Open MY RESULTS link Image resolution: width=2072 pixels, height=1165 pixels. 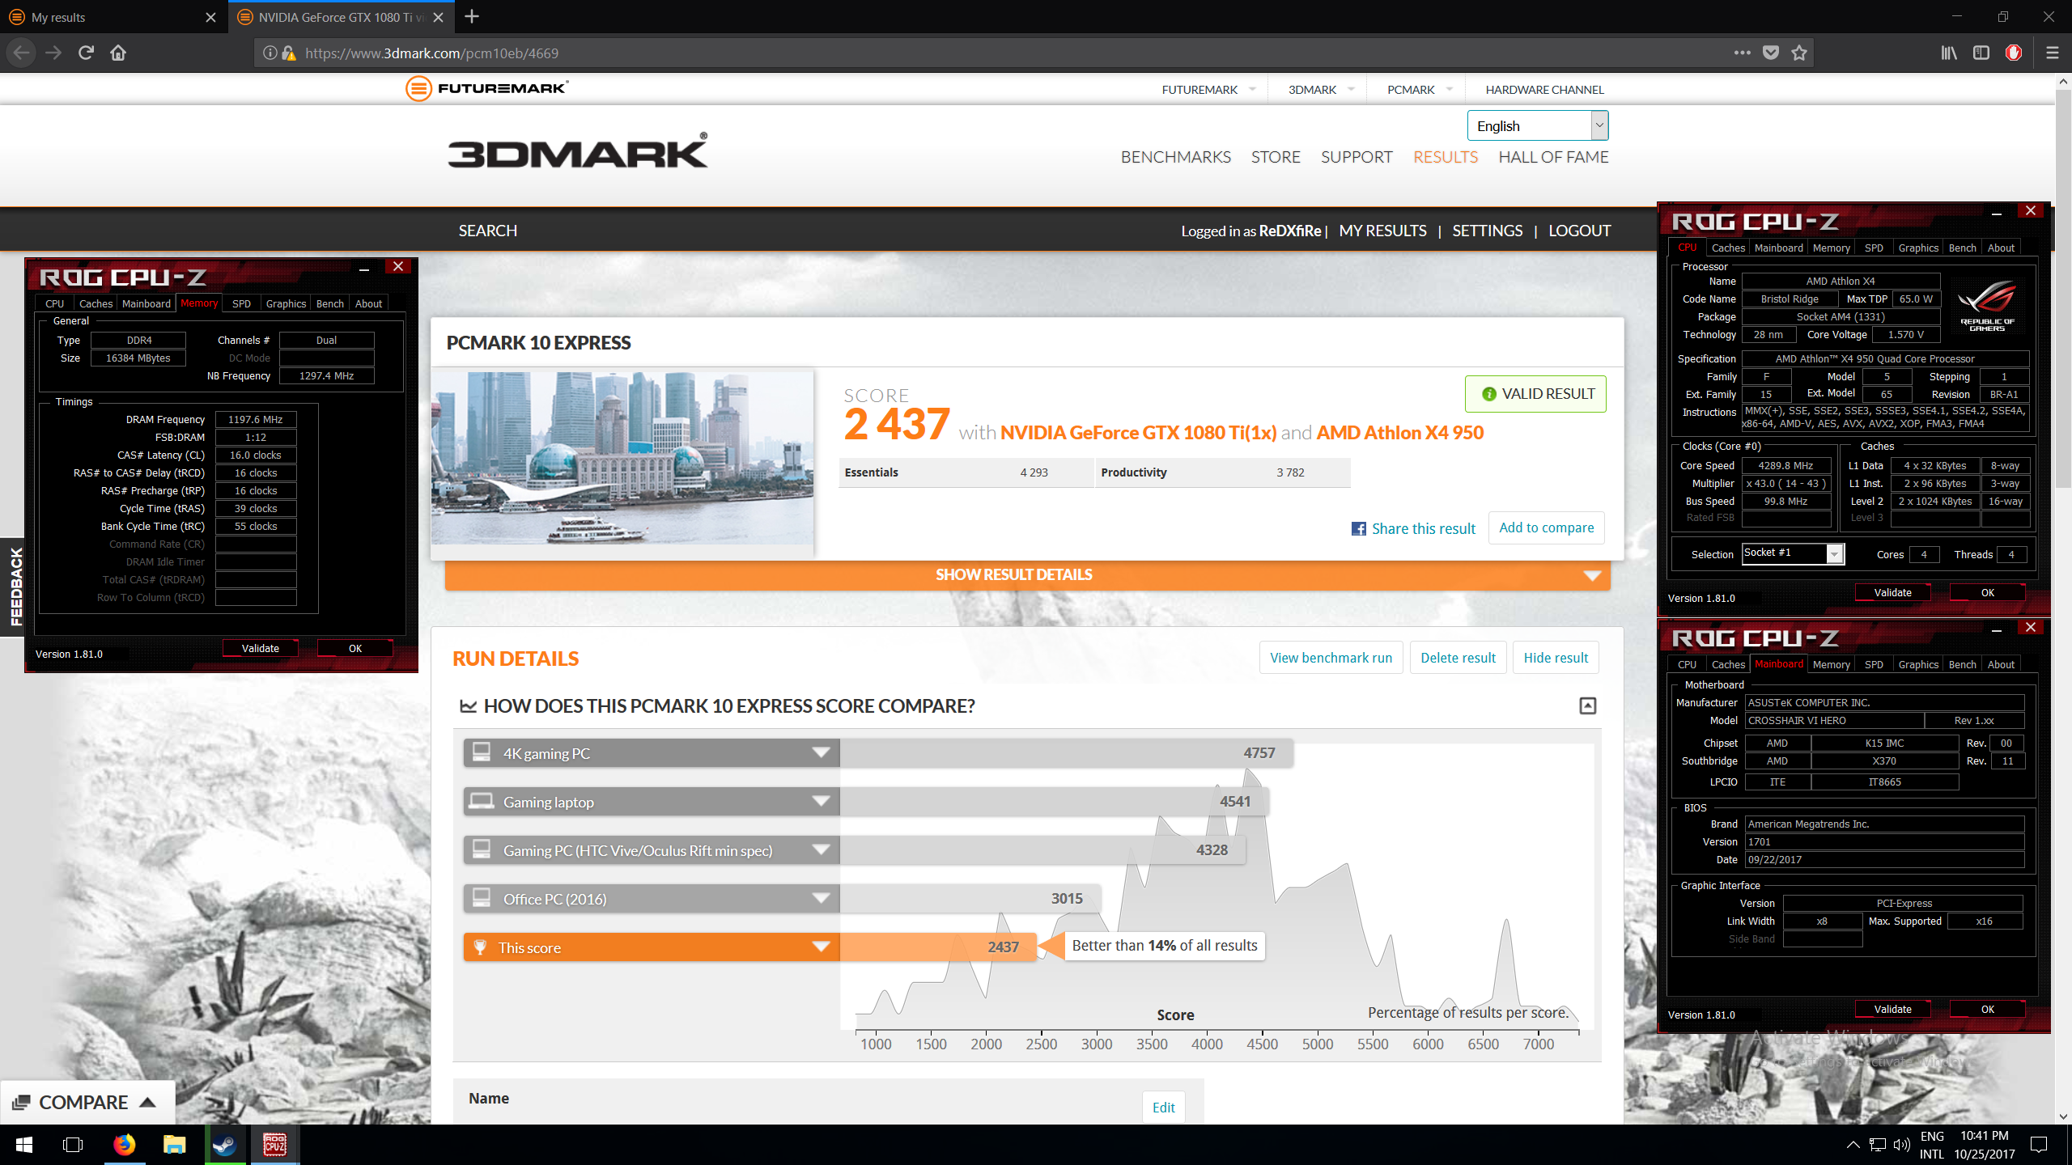click(1382, 231)
